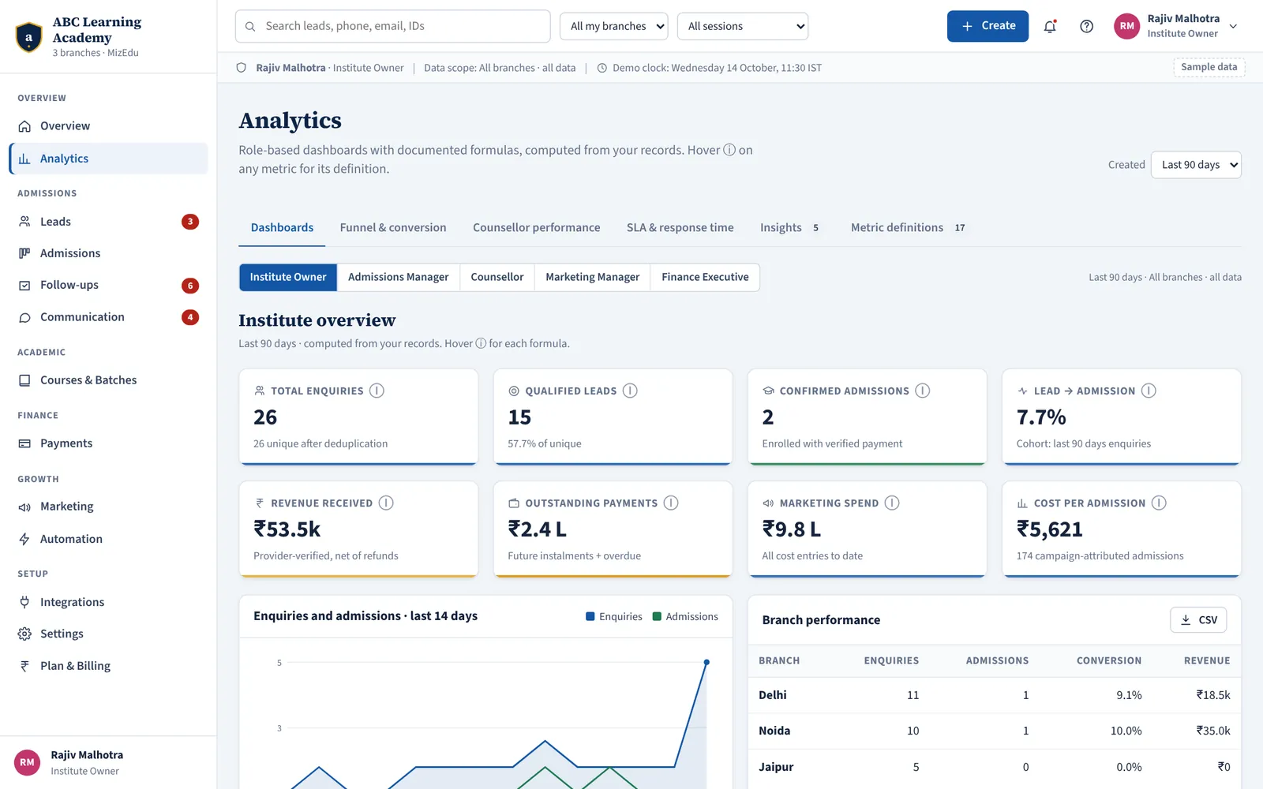Select the Admissions Manager role dashboard

tap(399, 277)
